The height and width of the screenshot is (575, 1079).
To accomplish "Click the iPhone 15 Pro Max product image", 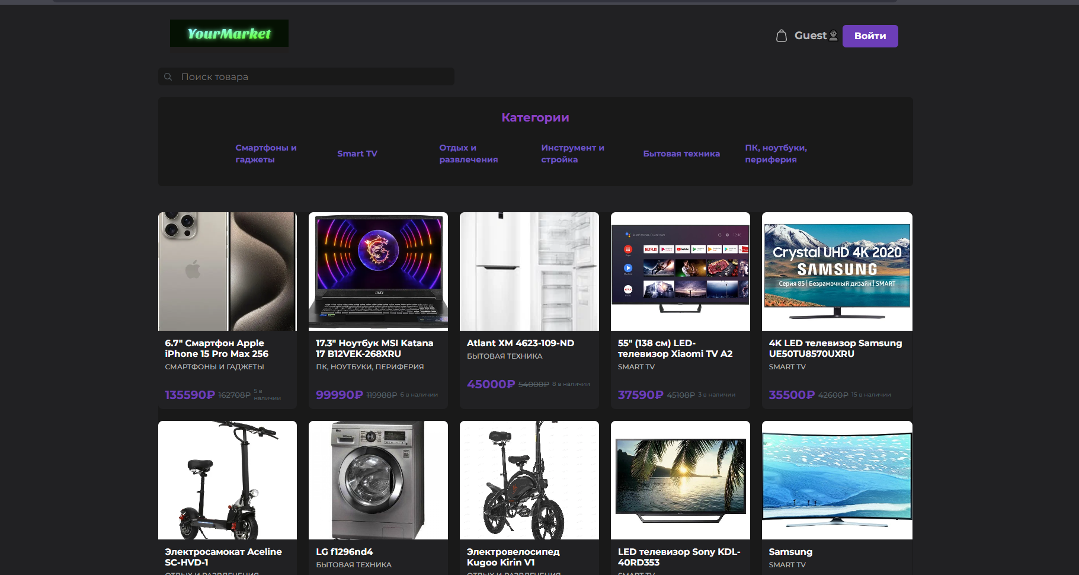I will (228, 271).
